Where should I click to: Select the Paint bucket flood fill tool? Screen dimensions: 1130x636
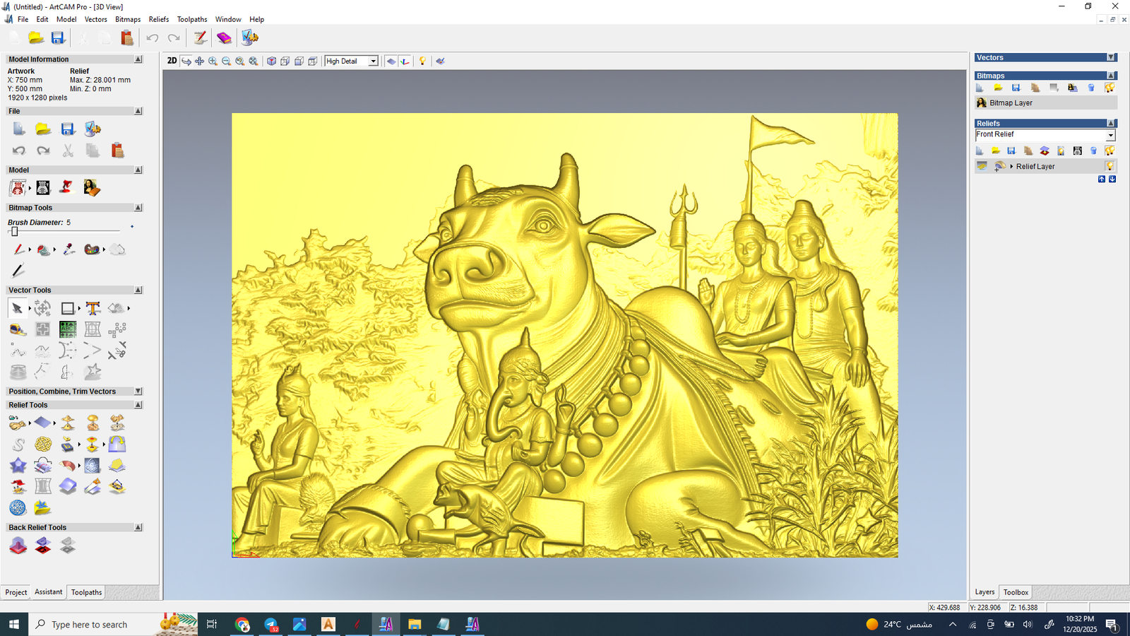[43, 249]
